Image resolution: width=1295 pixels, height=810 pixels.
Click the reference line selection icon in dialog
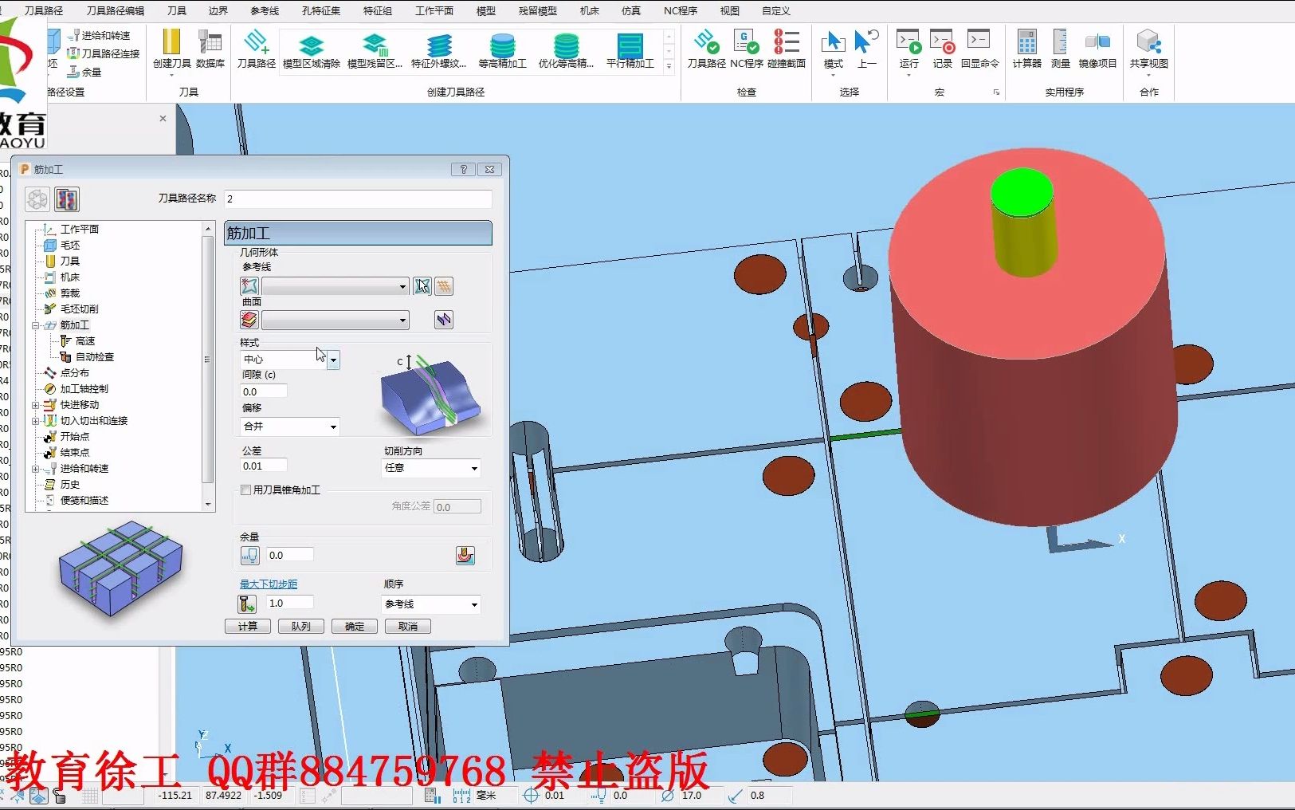(x=249, y=285)
